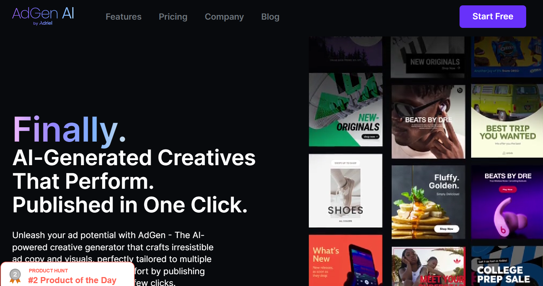Viewport: 543px width, 286px height.
Task: Select the green New Originals sneaker ad
Action: pos(346,110)
